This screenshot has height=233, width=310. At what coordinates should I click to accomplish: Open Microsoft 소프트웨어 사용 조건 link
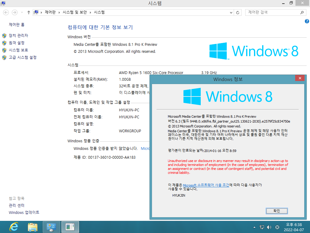pyautogui.click(x=206, y=185)
